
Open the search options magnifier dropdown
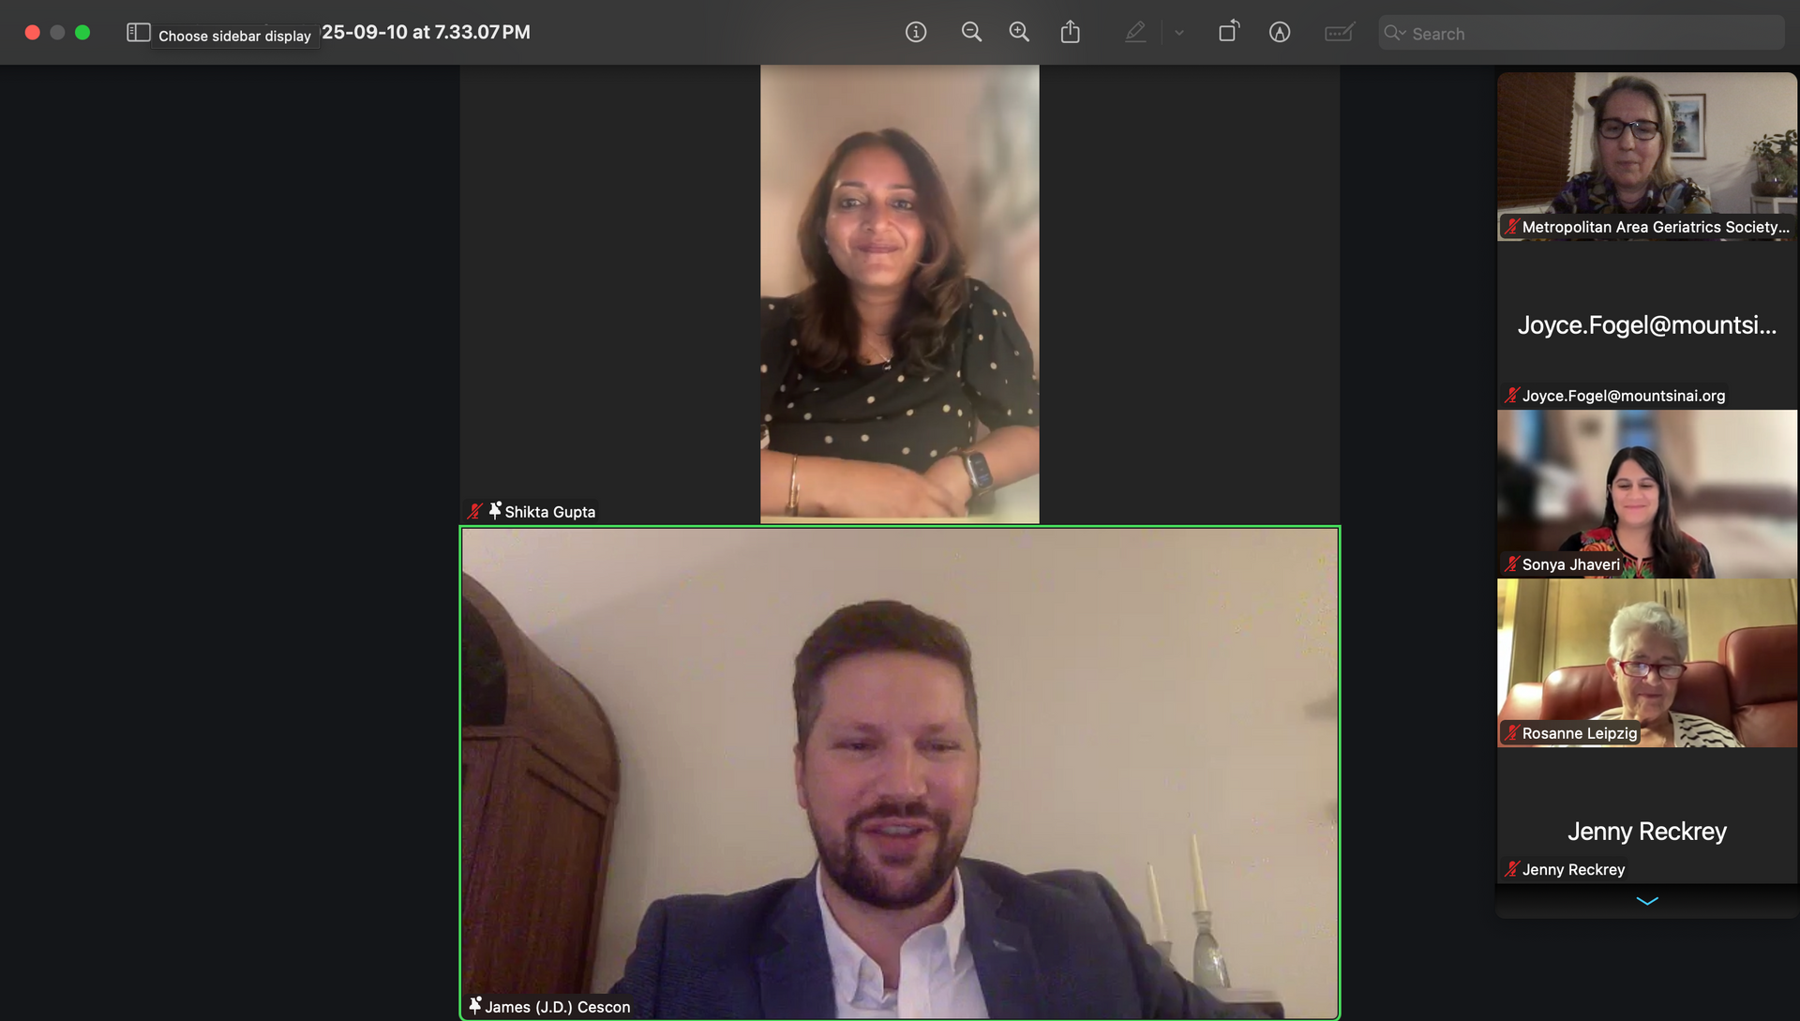tap(1395, 33)
